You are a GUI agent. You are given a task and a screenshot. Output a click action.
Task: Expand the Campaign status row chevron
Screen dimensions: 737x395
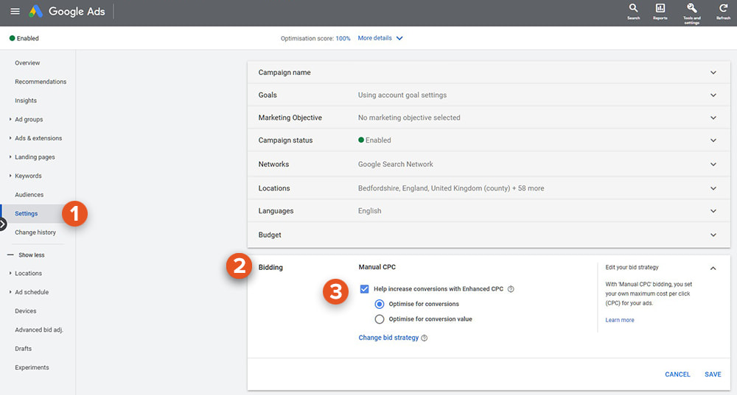[713, 140]
